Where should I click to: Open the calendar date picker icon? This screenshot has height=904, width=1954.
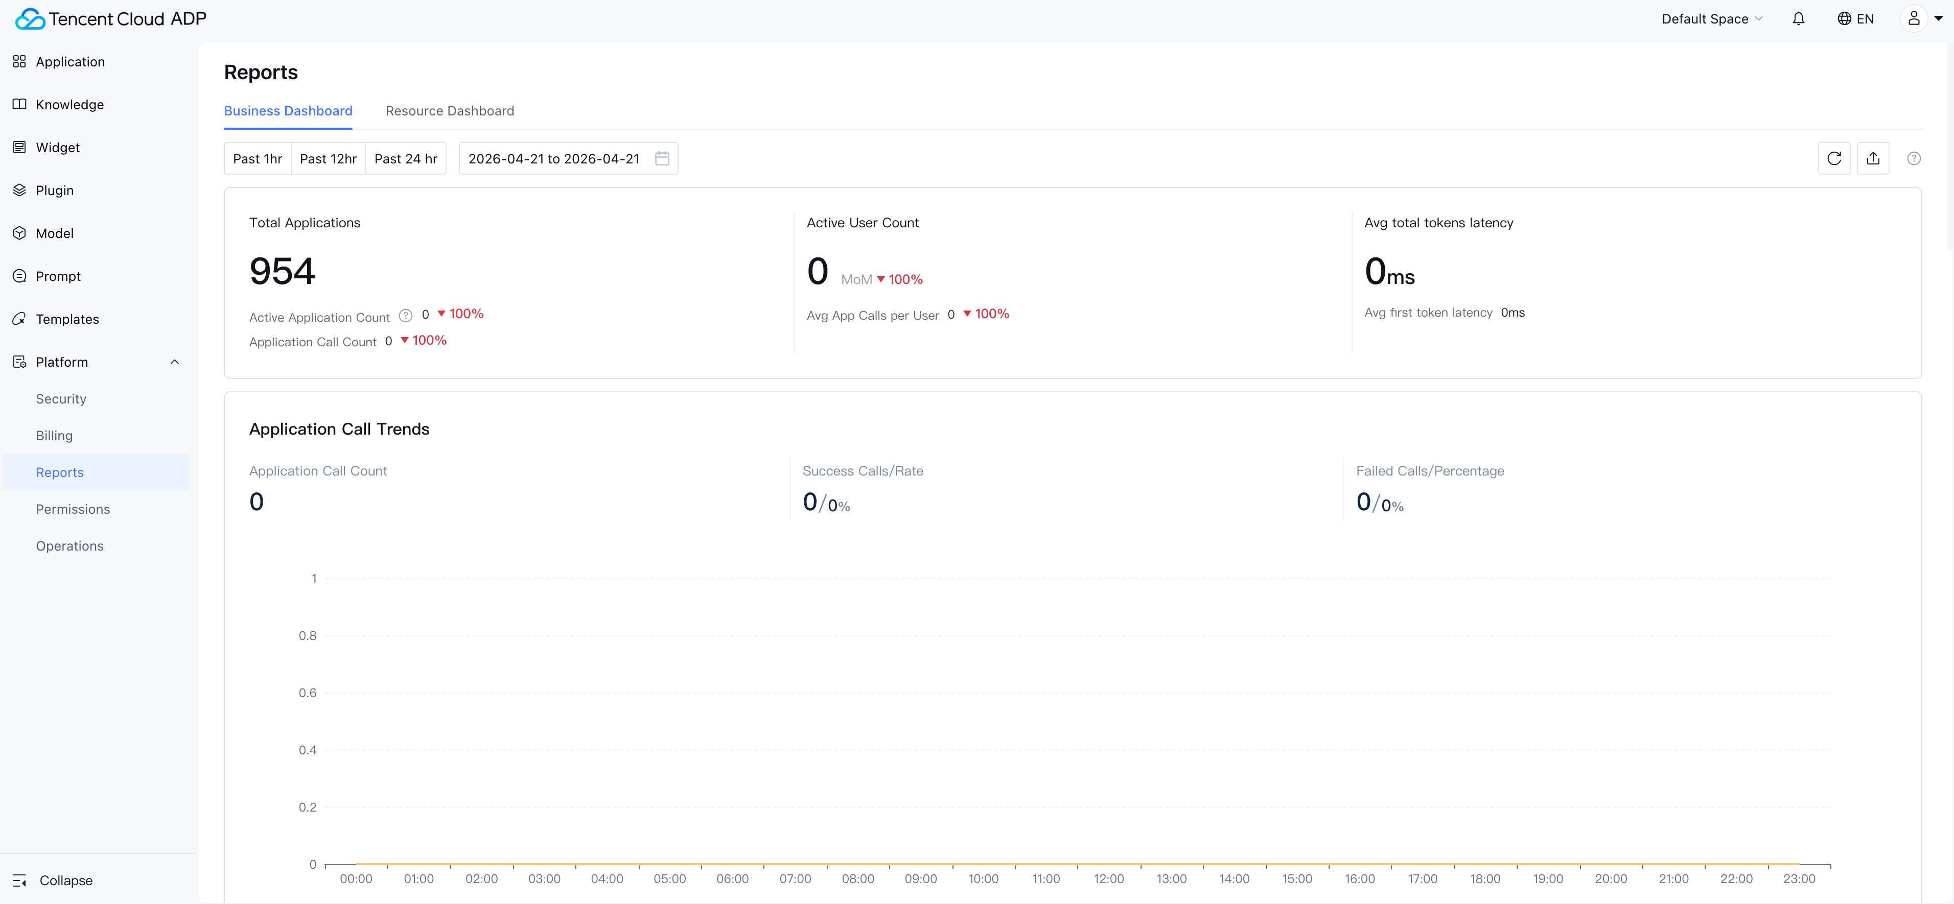tap(661, 158)
